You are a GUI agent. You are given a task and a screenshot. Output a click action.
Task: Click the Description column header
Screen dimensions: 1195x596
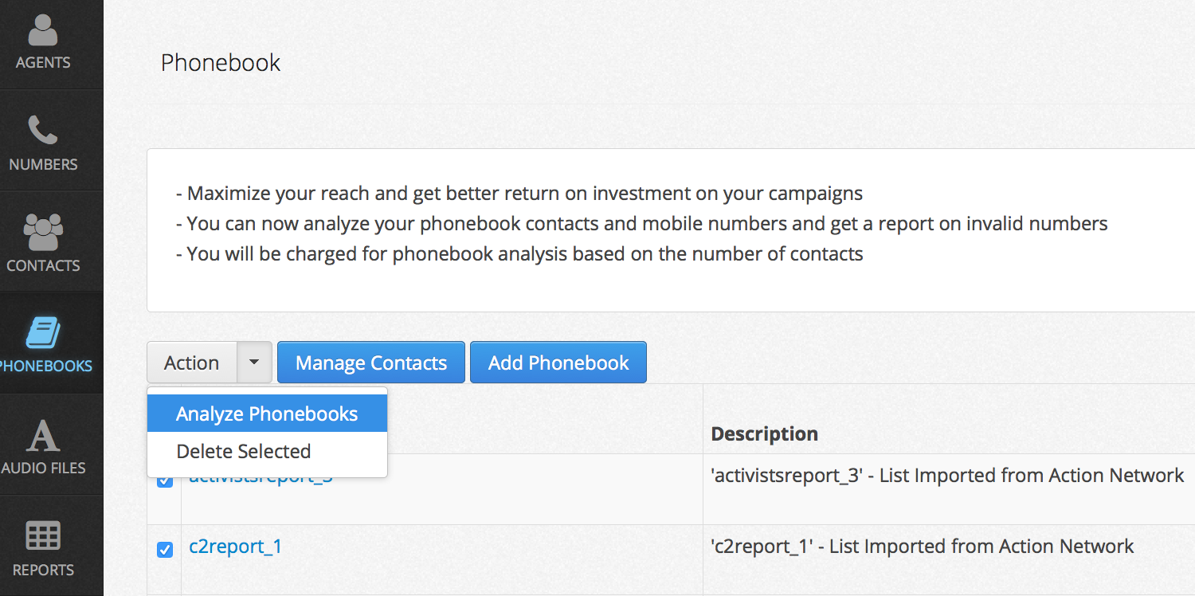(764, 433)
